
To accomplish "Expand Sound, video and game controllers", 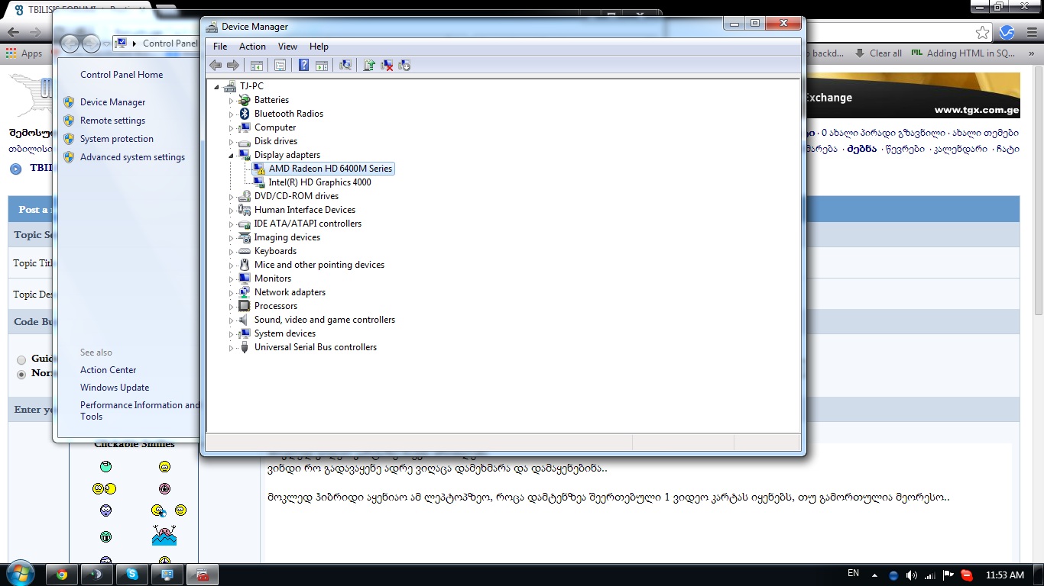I will [232, 320].
